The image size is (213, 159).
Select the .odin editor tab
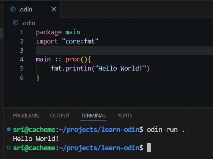pyautogui.click(x=32, y=9)
